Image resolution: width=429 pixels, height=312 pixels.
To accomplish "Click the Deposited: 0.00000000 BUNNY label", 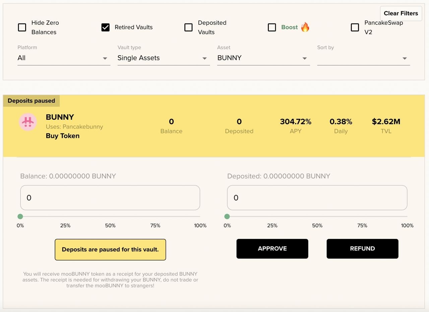I will [279, 176].
